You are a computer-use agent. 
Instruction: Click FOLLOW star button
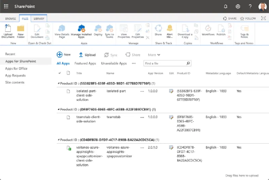click(248, 18)
